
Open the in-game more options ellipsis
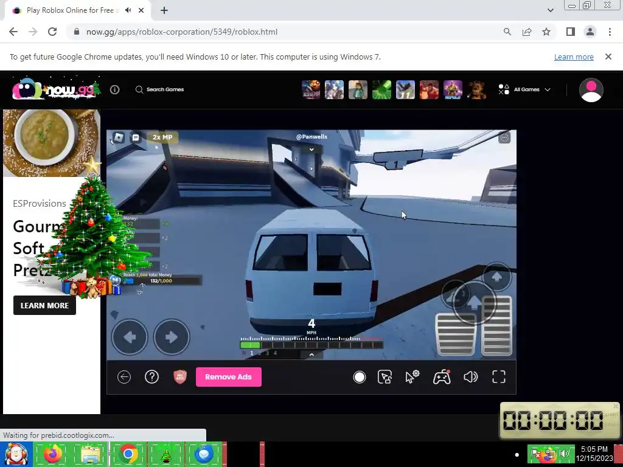tap(504, 137)
